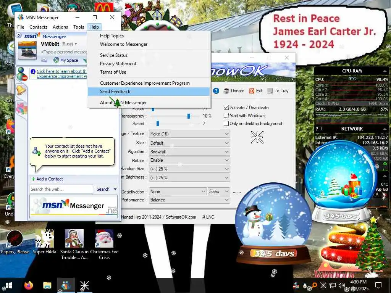Open Santa Claus in Trouble desktop shortcut
This screenshot has height=293, width=391.
[x=74, y=244]
